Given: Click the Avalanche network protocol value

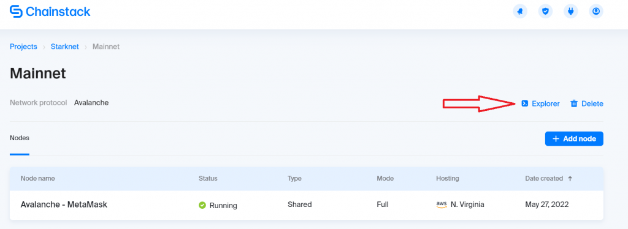Looking at the screenshot, I should [x=91, y=103].
